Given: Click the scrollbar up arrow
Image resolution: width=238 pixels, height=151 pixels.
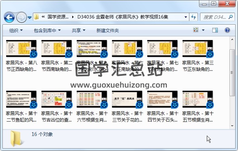Looking at the screenshot, I should (232, 39).
